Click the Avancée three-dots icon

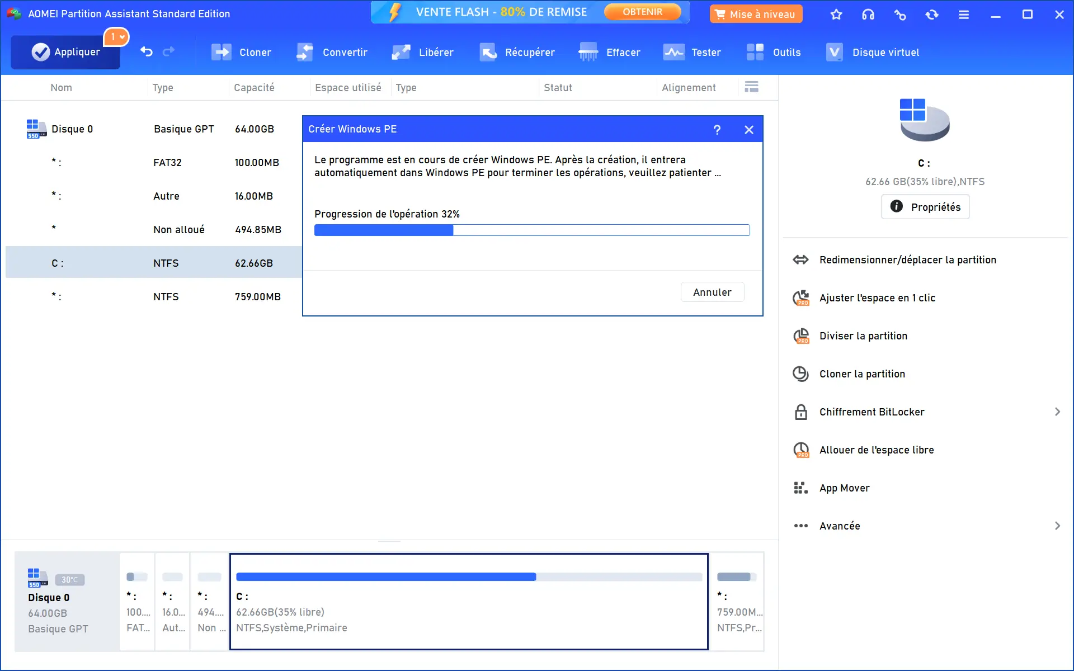coord(801,526)
